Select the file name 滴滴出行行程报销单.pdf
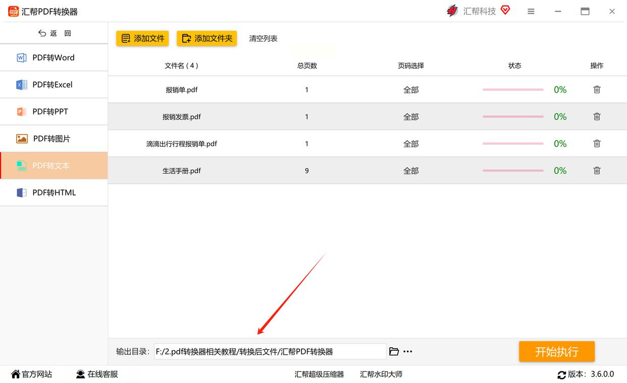 pos(182,144)
